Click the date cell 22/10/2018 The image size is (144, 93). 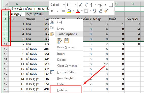(34, 14)
